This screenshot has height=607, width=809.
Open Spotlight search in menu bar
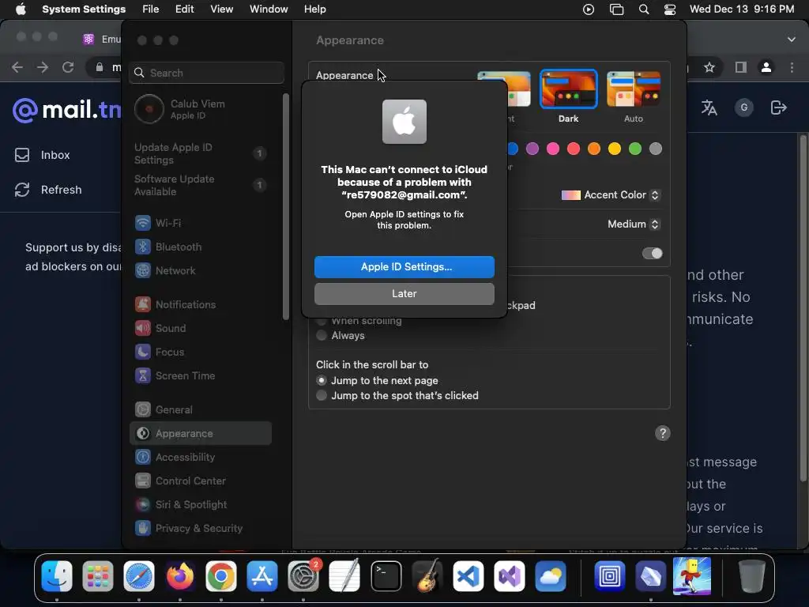click(x=644, y=9)
